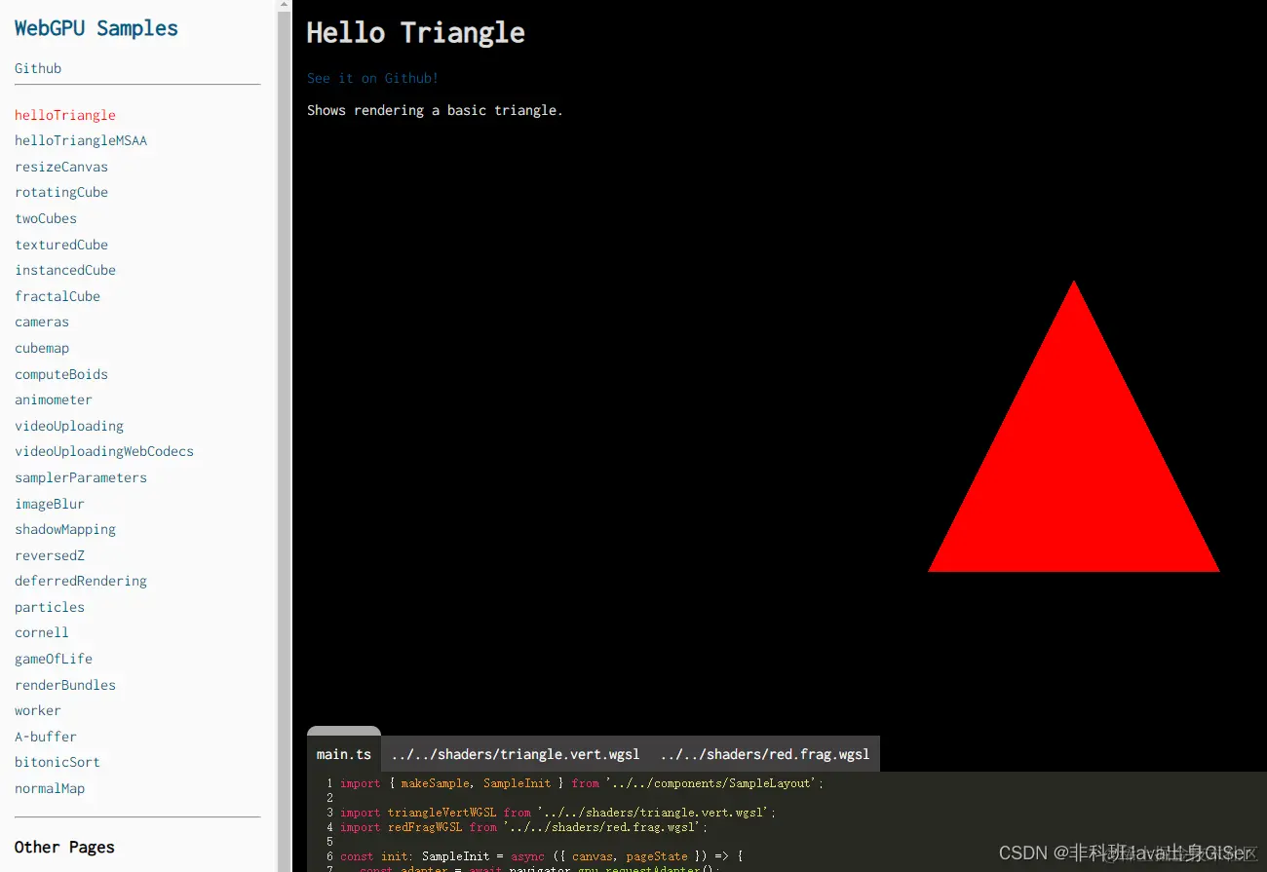Open the WebGPU Samples home title
This screenshot has height=872, width=1267.
tap(96, 28)
